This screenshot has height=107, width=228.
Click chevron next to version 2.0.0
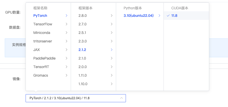[112, 67]
